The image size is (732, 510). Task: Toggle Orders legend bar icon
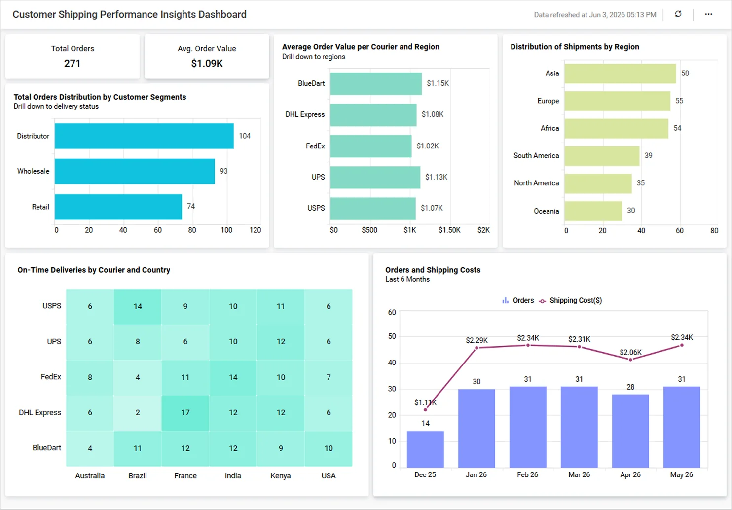[505, 300]
